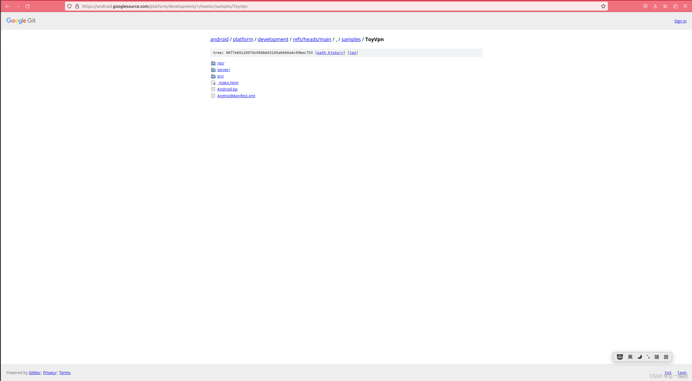Follow the samples breadcrumb link
Image resolution: width=692 pixels, height=381 pixels.
[351, 39]
